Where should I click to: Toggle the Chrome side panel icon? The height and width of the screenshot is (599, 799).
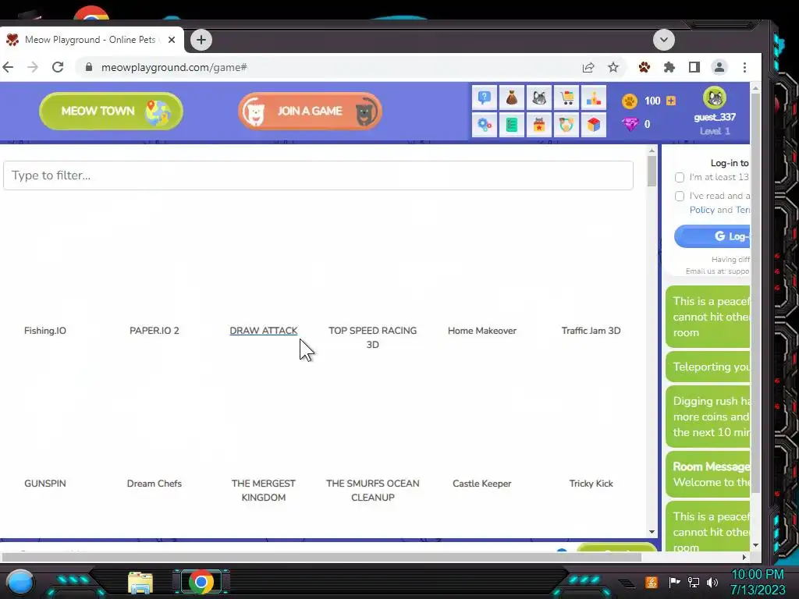coord(694,67)
